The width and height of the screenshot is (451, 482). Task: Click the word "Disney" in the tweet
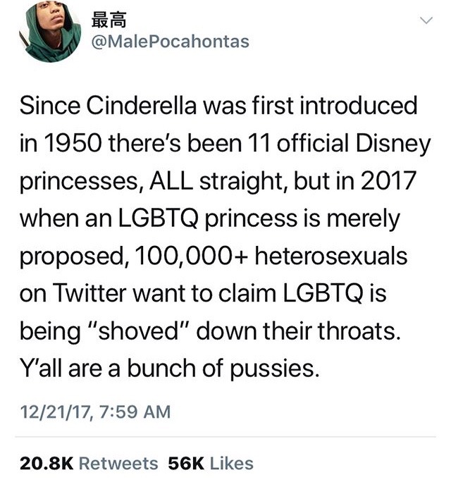[393, 145]
